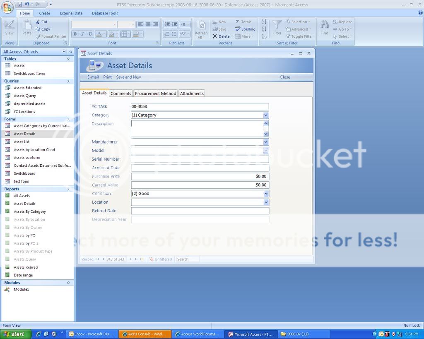
Task: Click the Totals sigma icon
Action: click(237, 22)
